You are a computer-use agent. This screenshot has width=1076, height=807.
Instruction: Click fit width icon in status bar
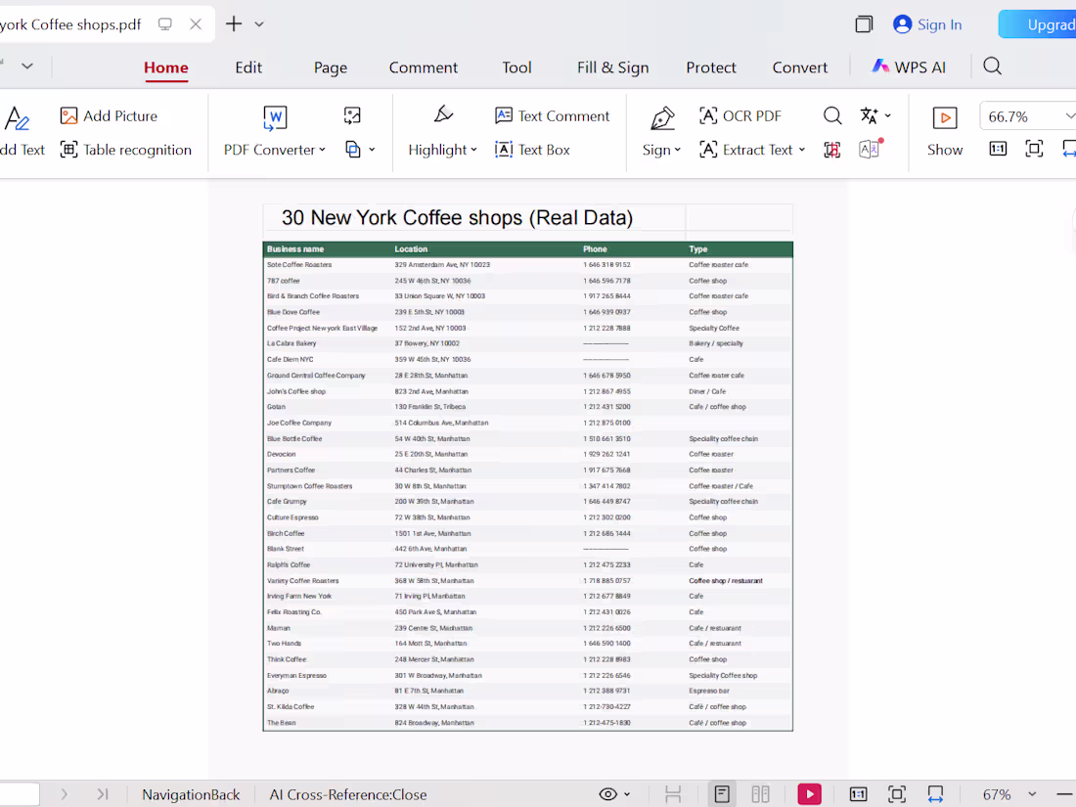point(935,794)
